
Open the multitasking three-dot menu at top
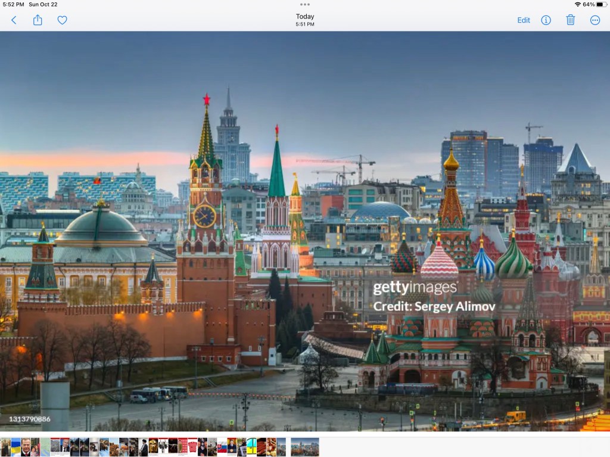305,4
